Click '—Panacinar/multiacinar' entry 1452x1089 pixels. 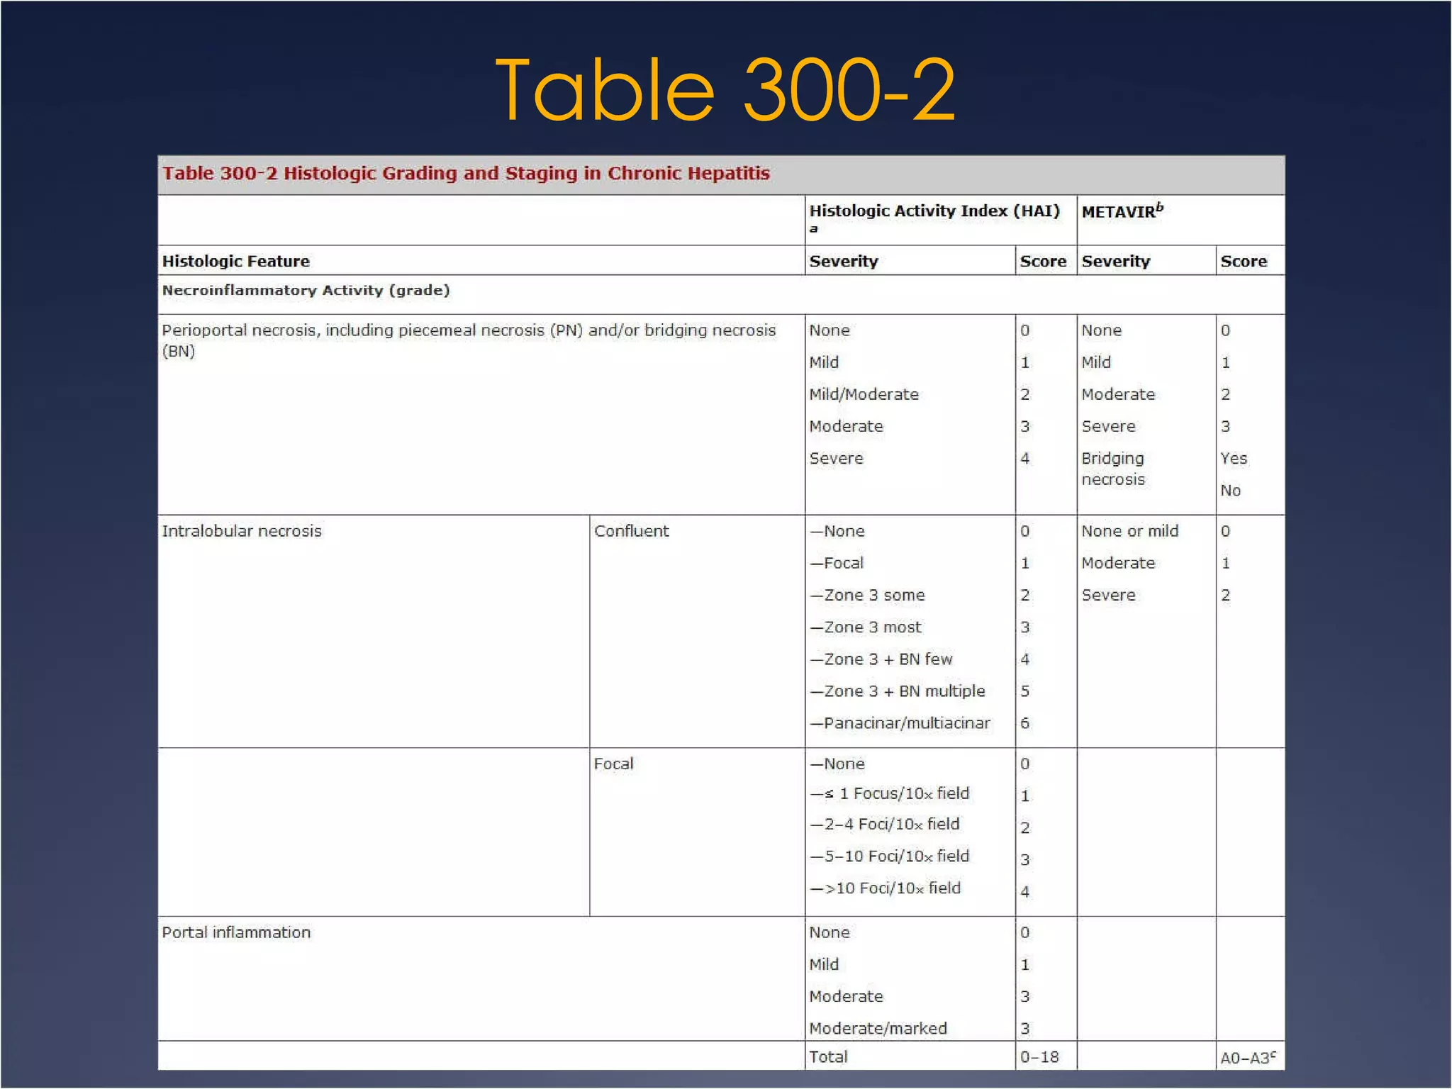coord(900,723)
